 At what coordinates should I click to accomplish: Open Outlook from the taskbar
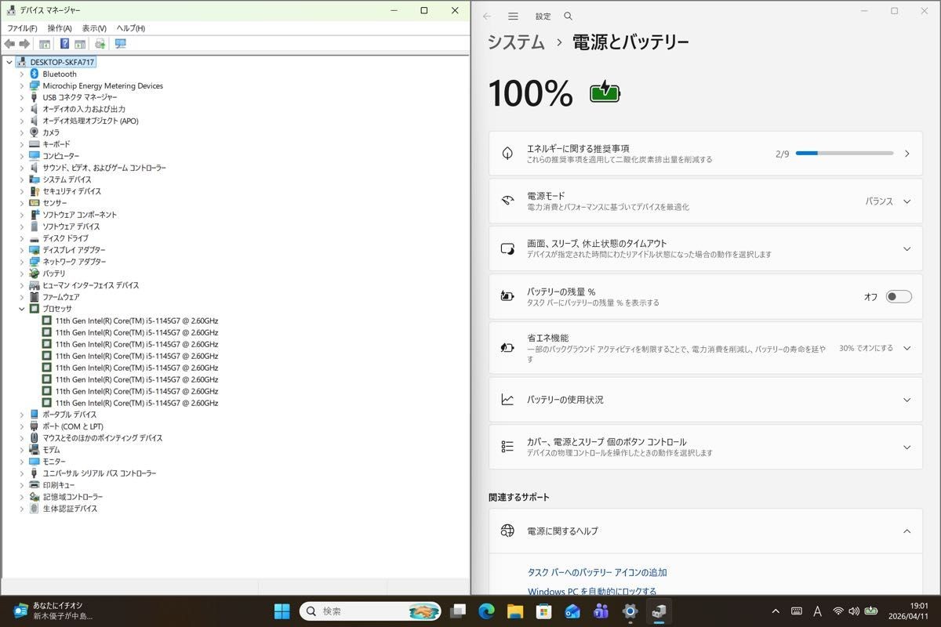572,611
